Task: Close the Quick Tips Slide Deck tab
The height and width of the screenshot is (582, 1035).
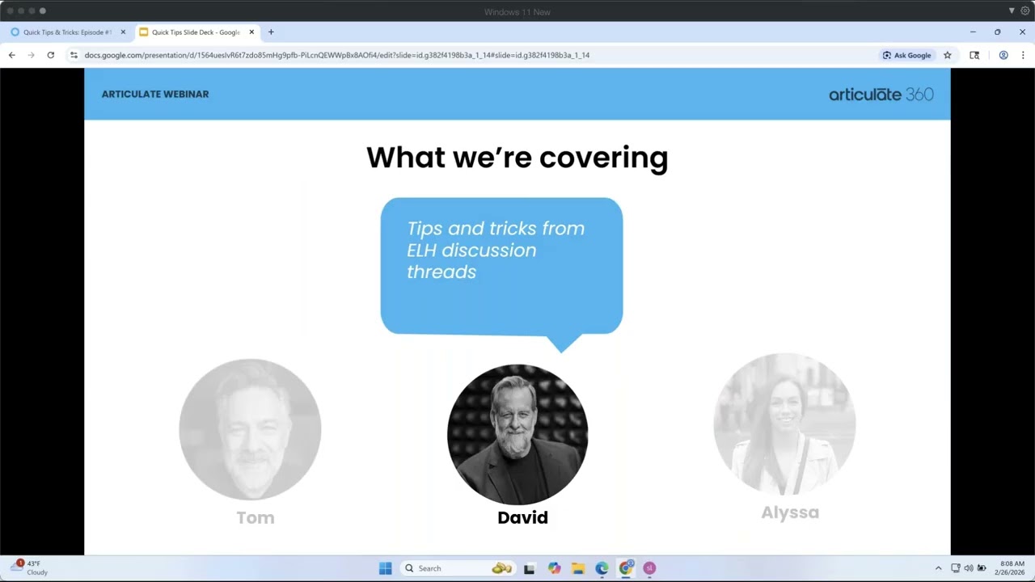Action: pos(251,32)
